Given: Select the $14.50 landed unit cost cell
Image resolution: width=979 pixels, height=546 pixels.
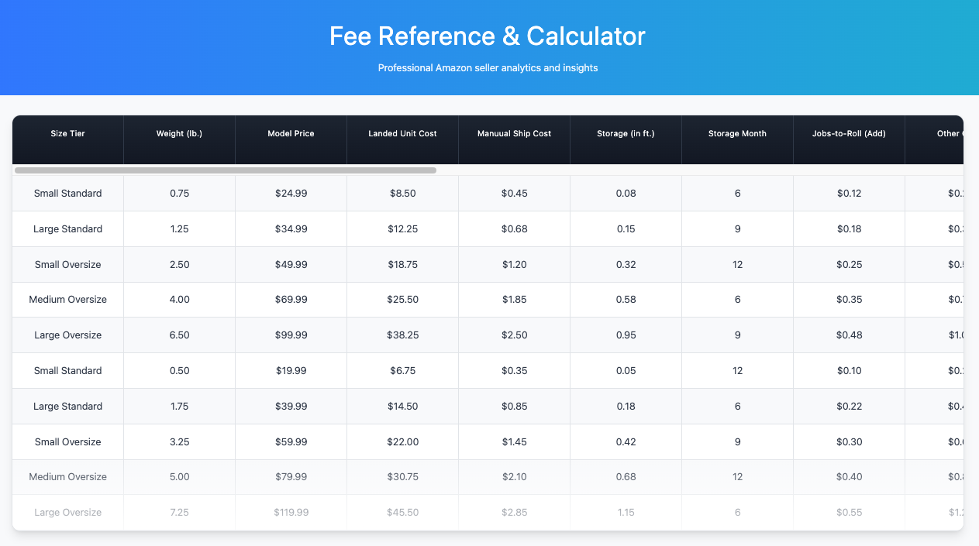Looking at the screenshot, I should [403, 407].
